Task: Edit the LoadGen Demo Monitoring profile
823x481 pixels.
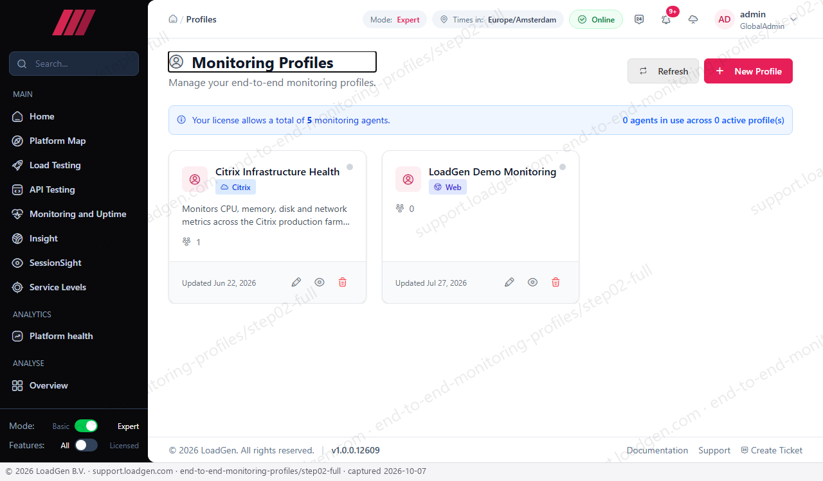Action: pos(510,282)
